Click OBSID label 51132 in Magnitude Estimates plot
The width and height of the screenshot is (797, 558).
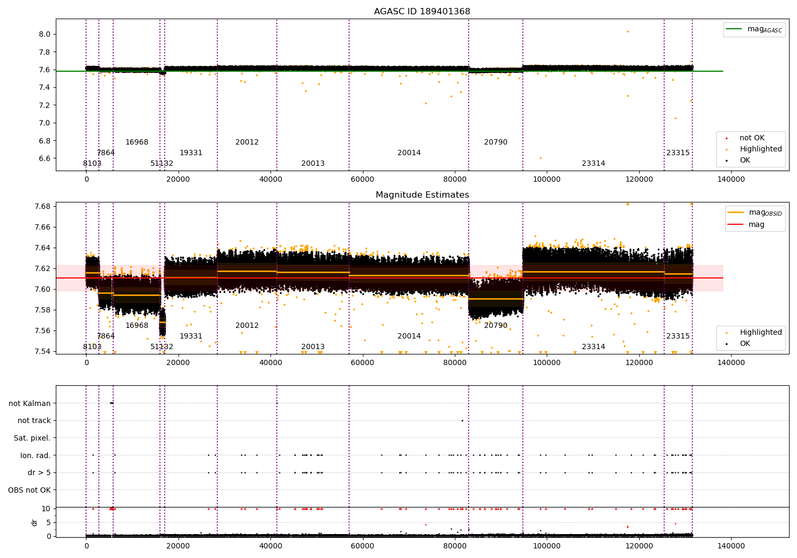tap(162, 347)
